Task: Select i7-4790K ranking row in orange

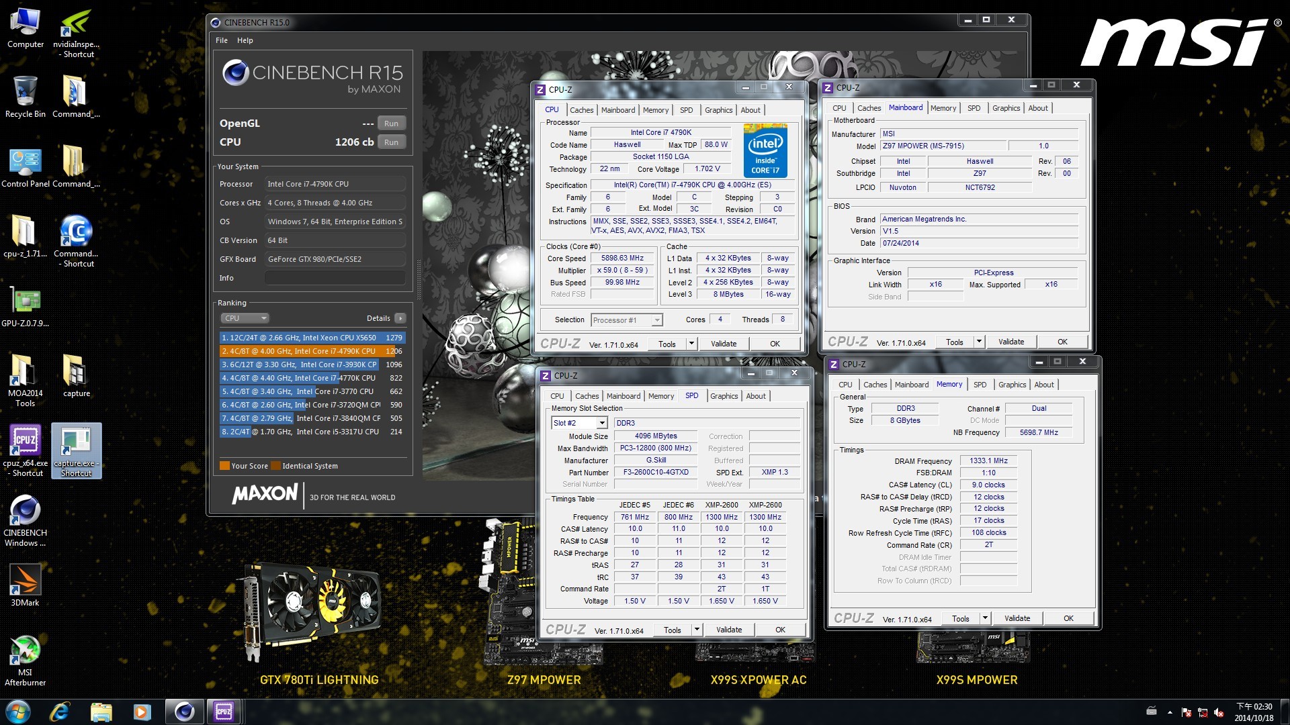Action: [x=312, y=351]
